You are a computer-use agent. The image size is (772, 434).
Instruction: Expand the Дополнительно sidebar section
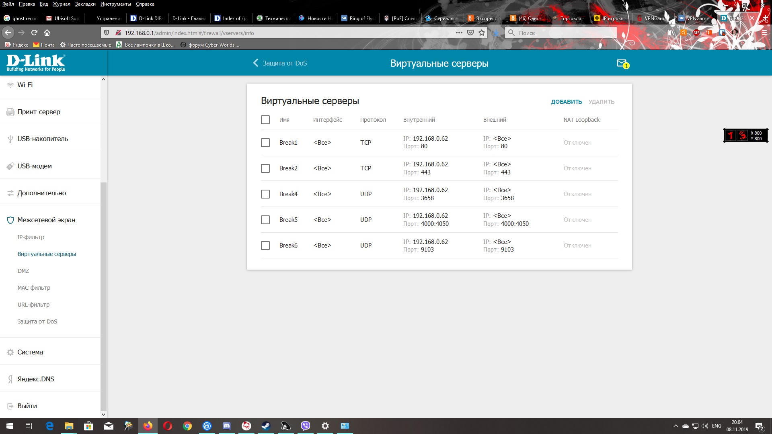(x=41, y=193)
